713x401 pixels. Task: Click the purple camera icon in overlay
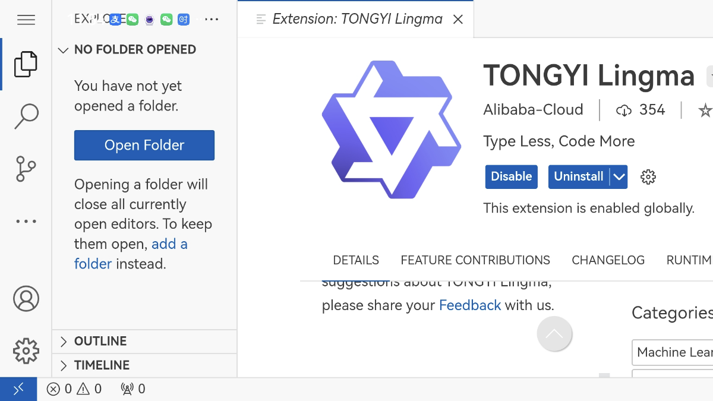point(150,20)
